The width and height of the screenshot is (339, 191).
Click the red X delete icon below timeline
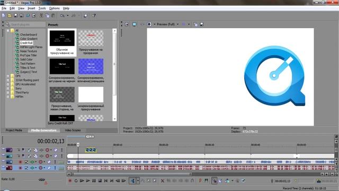[x=163, y=180]
